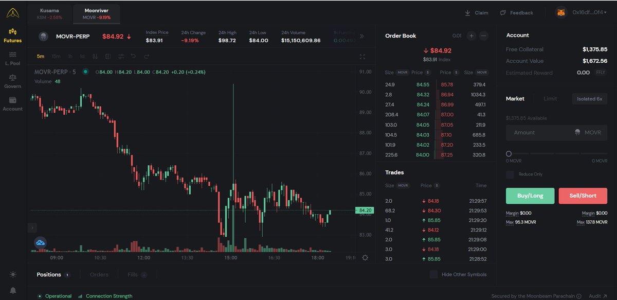Image resolution: width=617 pixels, height=300 pixels.
Task: Toggle MOVR size unit in order book asks
Action: 482,73
